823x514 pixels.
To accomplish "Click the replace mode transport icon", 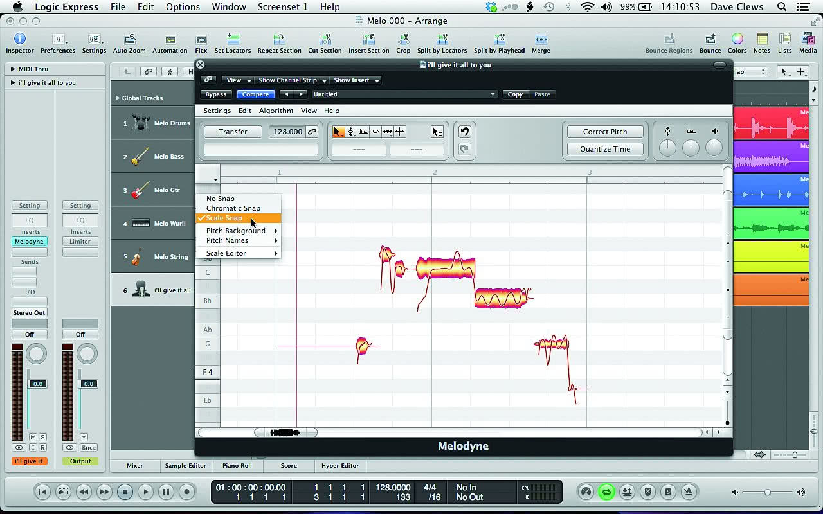I will tap(647, 492).
